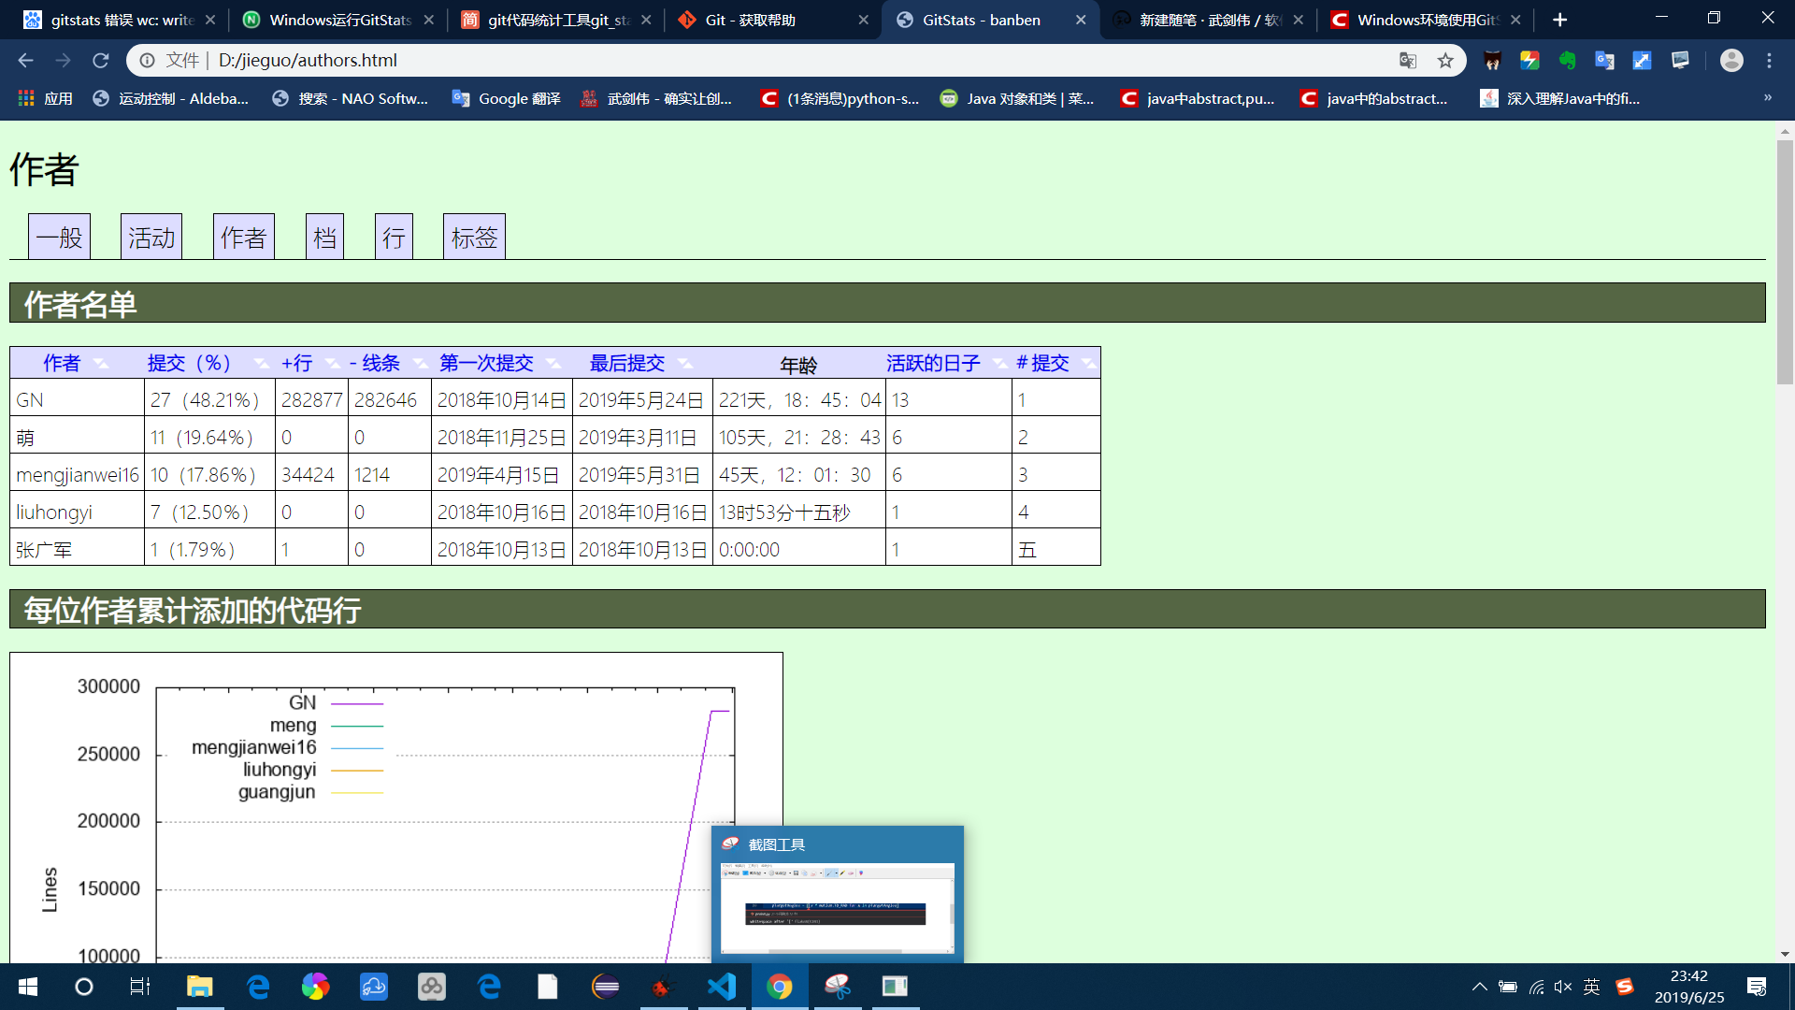Open the 档 navigation link

(324, 237)
